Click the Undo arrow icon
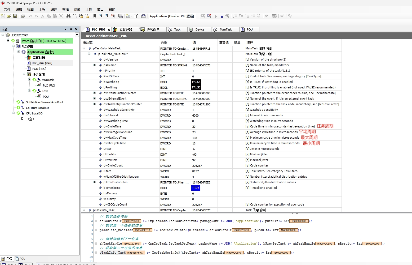Viewport: 412px width, 265px height. tap(30, 16)
